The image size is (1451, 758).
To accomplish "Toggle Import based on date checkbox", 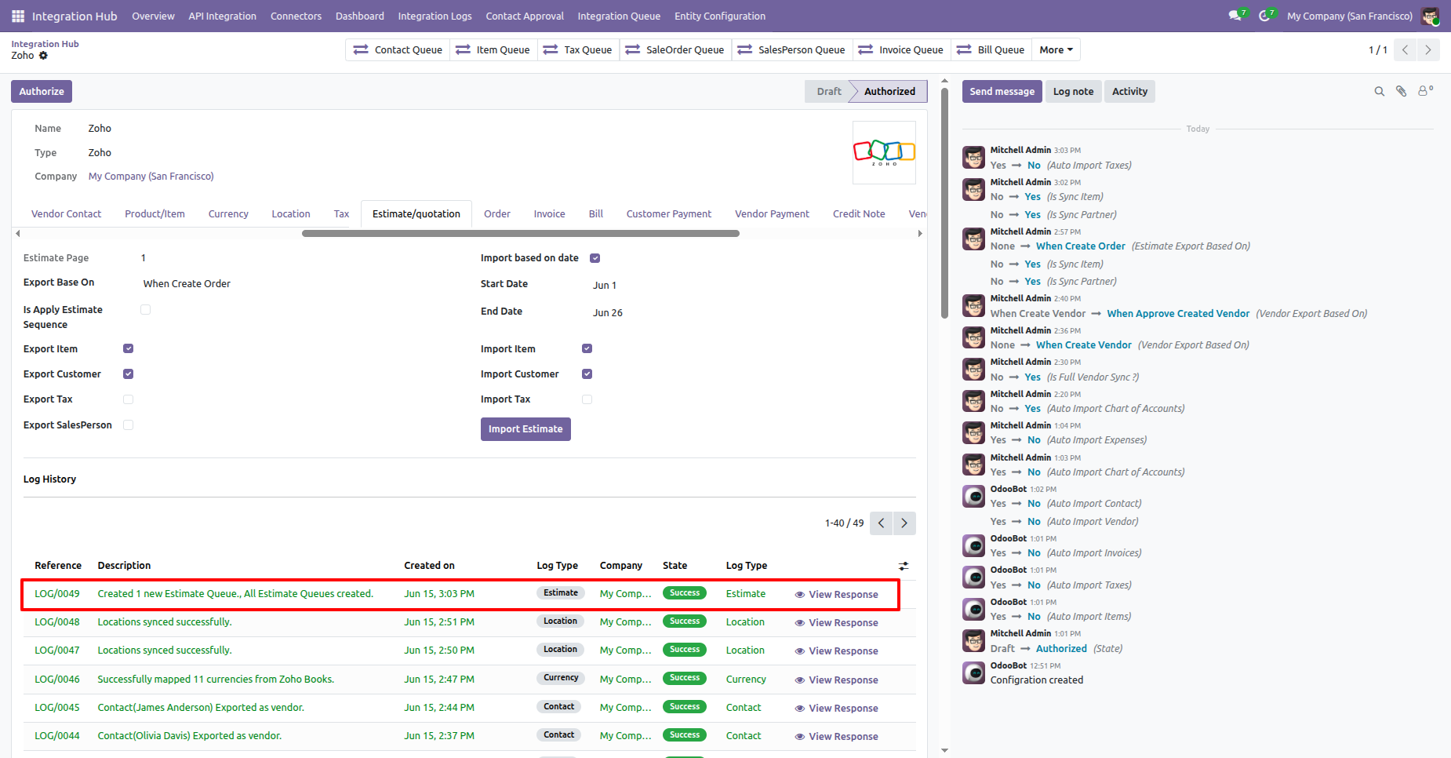I will [595, 258].
